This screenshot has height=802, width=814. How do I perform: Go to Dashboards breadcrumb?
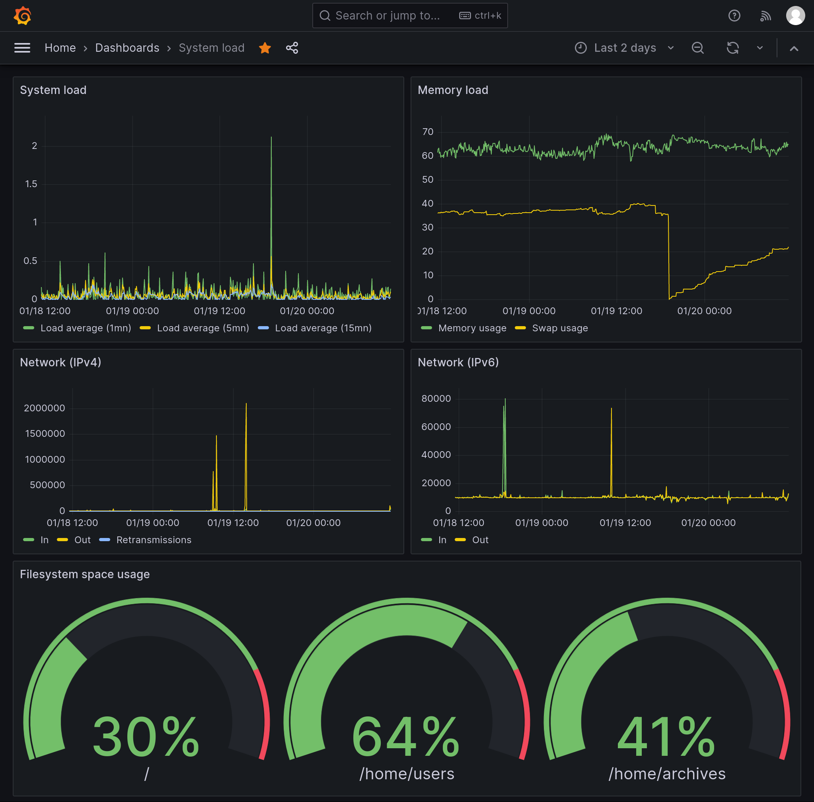pos(127,48)
